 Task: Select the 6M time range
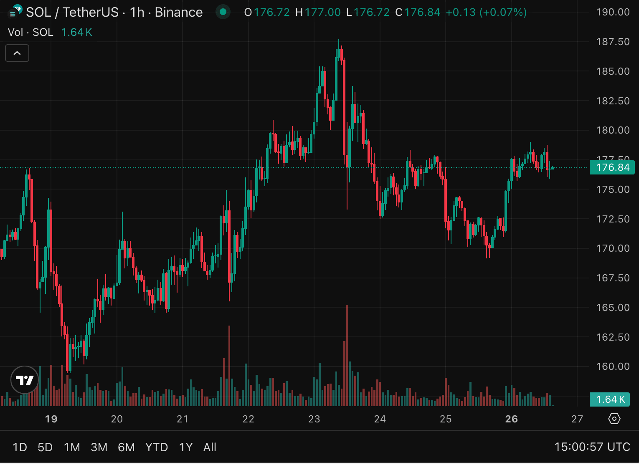[126, 447]
